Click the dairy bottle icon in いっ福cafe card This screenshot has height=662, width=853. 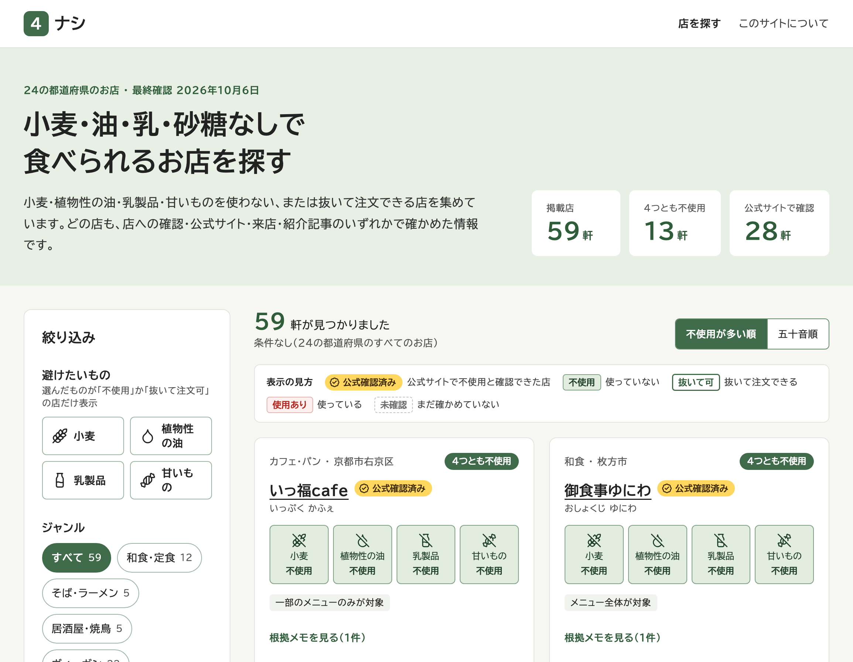426,541
